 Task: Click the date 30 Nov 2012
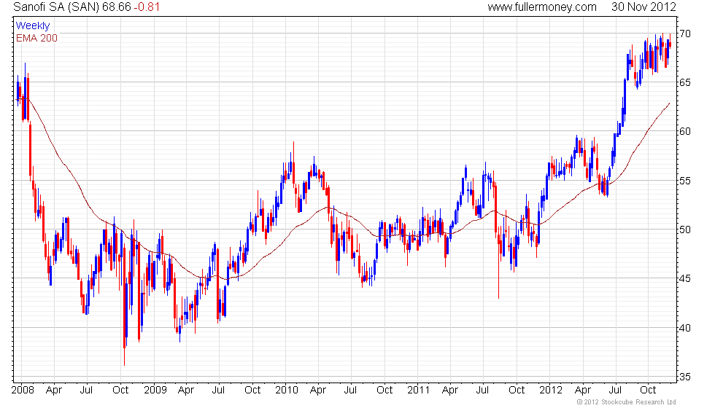(643, 7)
